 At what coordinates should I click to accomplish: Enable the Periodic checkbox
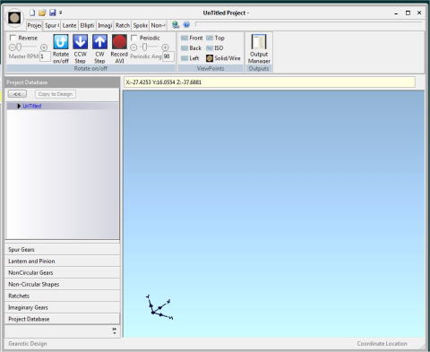(134, 38)
